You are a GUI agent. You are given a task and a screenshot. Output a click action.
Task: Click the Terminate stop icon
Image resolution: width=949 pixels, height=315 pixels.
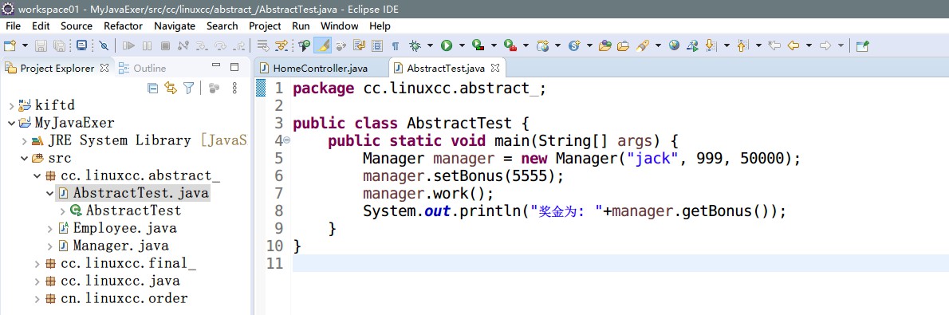pyautogui.click(x=165, y=45)
